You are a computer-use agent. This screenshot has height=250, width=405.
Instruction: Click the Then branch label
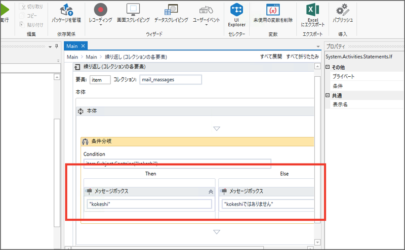pos(150,174)
